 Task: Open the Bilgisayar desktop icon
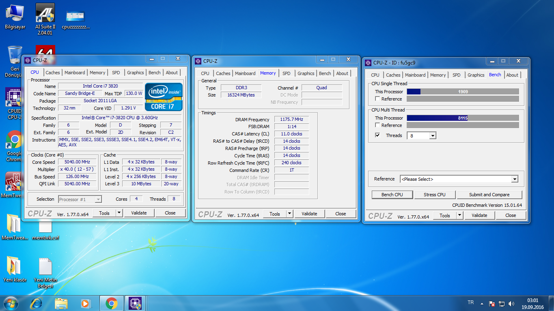pos(15,17)
